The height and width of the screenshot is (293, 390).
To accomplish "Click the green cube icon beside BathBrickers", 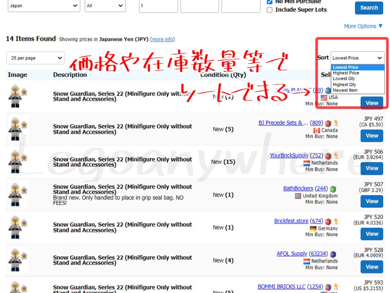I will tap(333, 189).
